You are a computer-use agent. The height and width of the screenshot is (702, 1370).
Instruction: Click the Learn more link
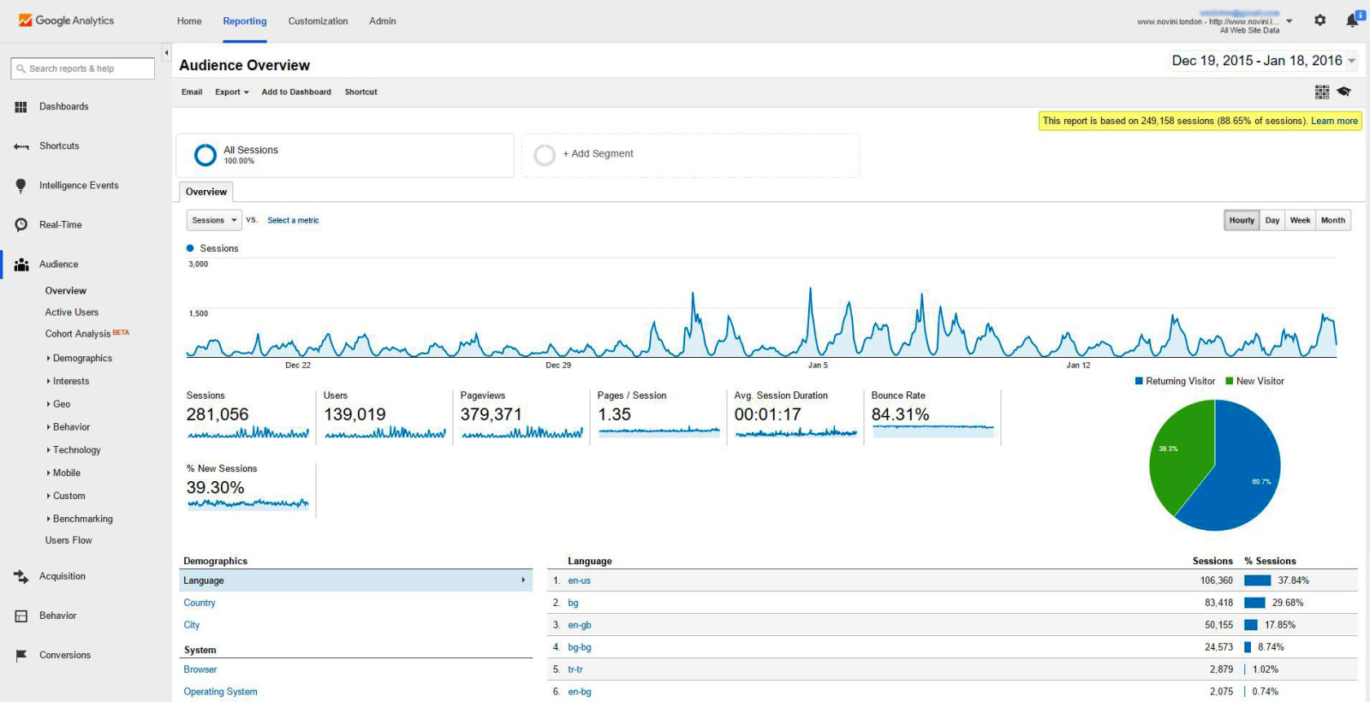point(1334,122)
